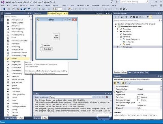This screenshot has width=163, height=124.
Task: Select TabControl in Toolbox
Action: coord(16,92)
